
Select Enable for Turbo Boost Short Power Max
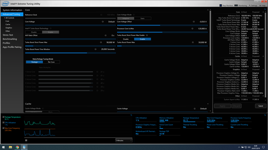(142, 39)
